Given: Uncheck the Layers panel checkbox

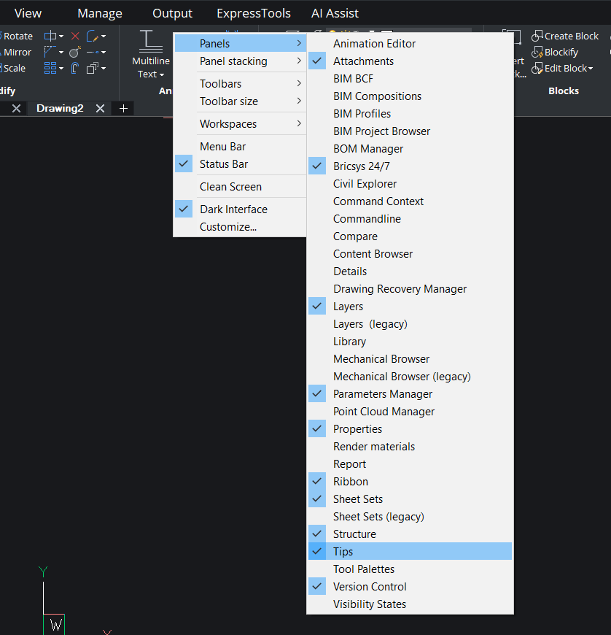Looking at the screenshot, I should [316, 306].
